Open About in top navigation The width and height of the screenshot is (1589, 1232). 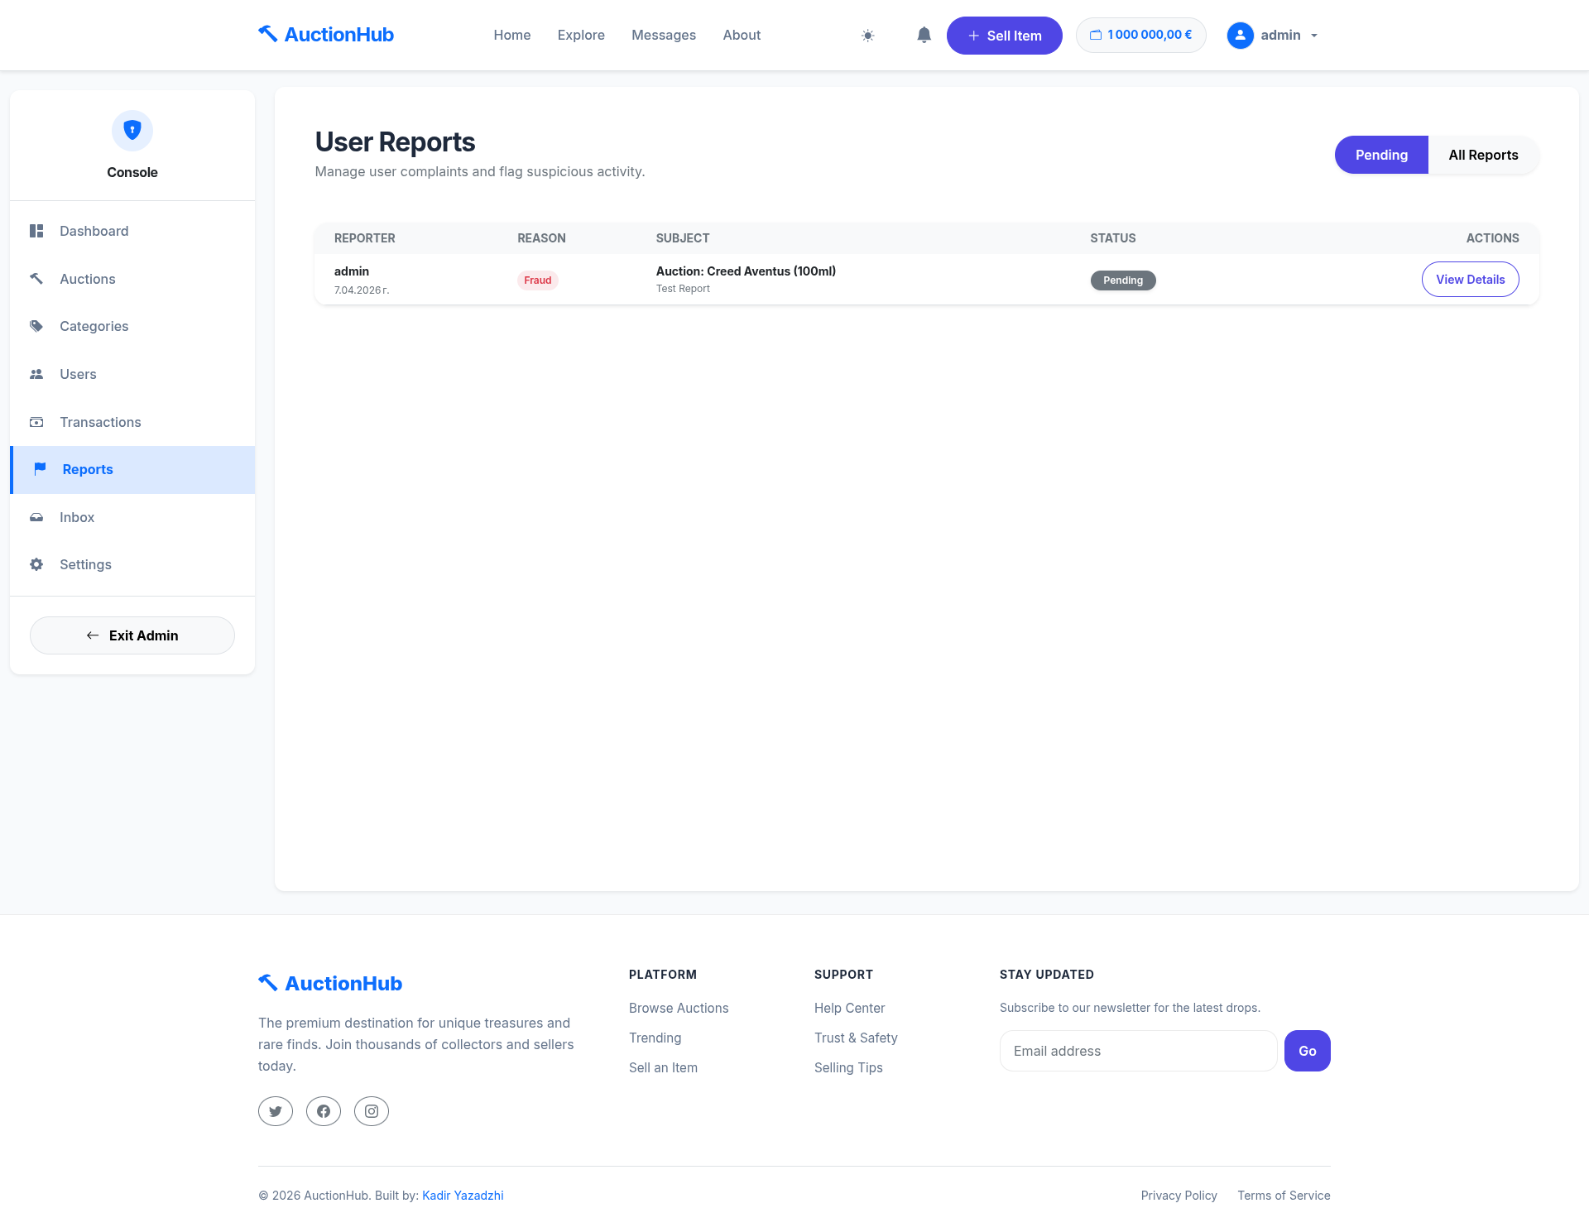[x=742, y=35]
